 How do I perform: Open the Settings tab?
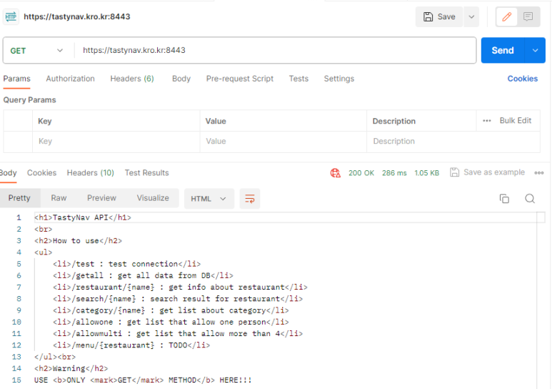[339, 79]
